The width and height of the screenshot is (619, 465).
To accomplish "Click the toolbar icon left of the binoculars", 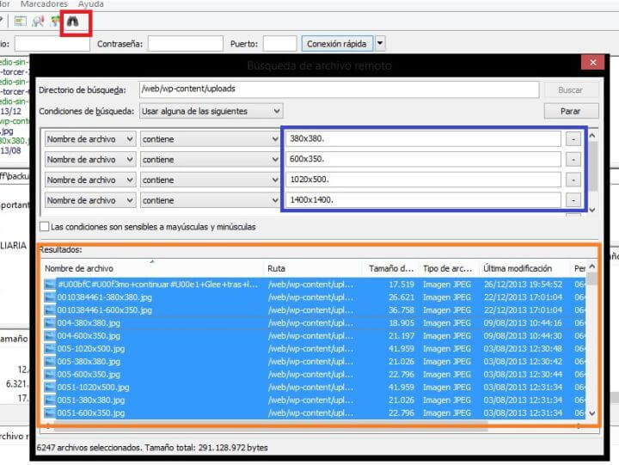I will 55,21.
